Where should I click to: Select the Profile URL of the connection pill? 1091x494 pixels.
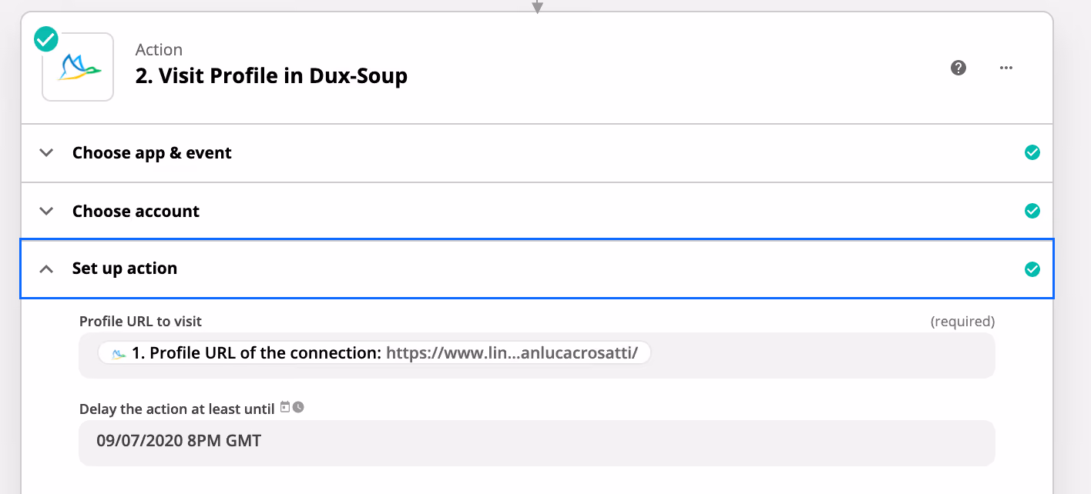click(374, 353)
